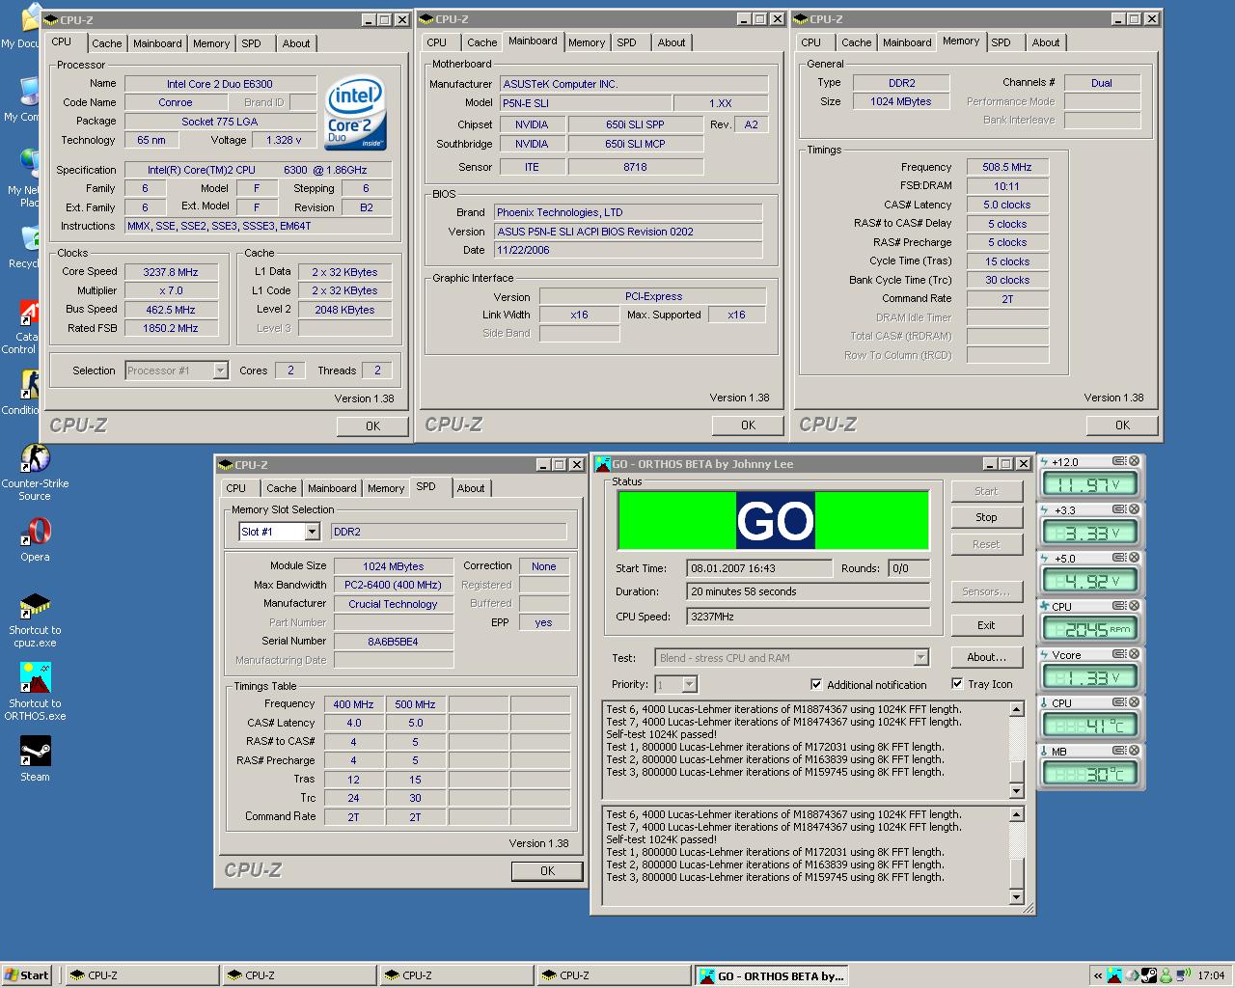Close the CPU fan RPM sensor widget
The image size is (1235, 988).
click(x=1135, y=606)
